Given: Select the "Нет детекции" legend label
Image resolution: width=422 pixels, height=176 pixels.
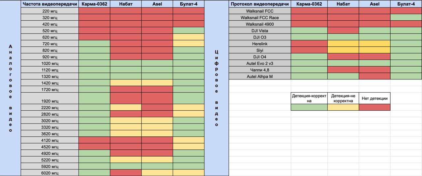Looking at the screenshot, I should point(374,98).
